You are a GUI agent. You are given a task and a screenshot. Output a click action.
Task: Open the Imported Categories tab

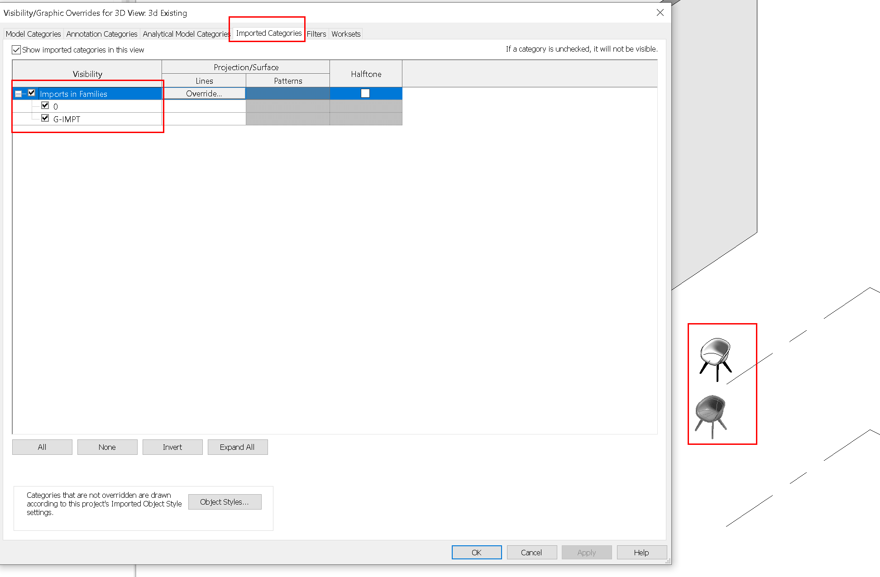(268, 33)
